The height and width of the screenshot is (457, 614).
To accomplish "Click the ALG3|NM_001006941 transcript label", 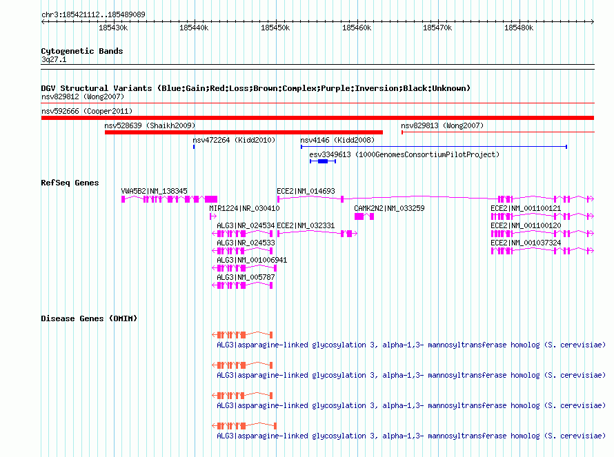I will (x=252, y=260).
